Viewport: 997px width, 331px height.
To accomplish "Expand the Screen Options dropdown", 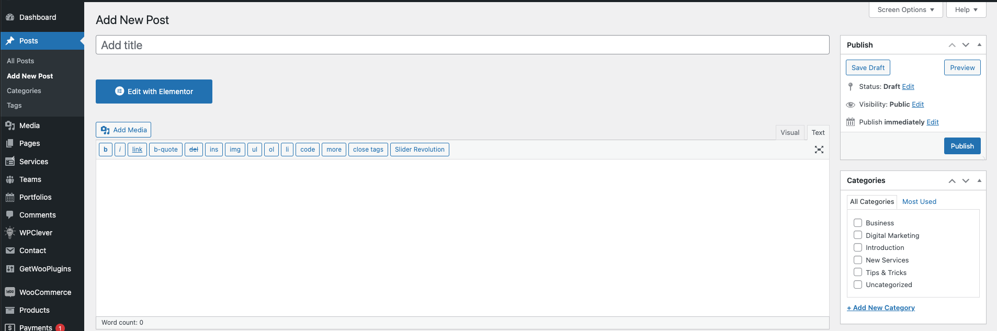I will 905,10.
